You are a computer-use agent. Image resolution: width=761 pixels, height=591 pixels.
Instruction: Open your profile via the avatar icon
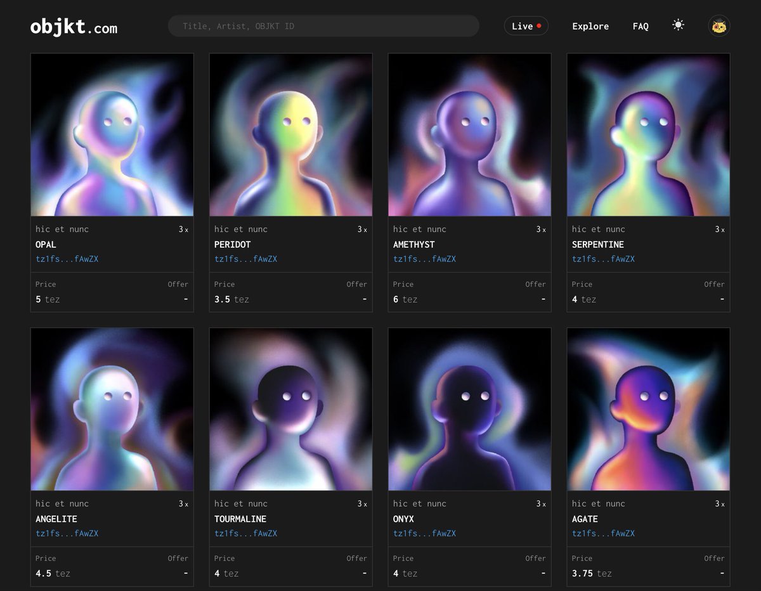[x=719, y=26]
